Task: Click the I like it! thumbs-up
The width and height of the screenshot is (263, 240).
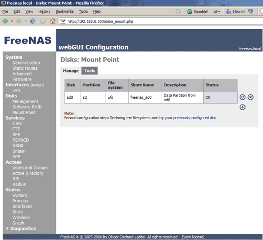Action: tap(235, 11)
